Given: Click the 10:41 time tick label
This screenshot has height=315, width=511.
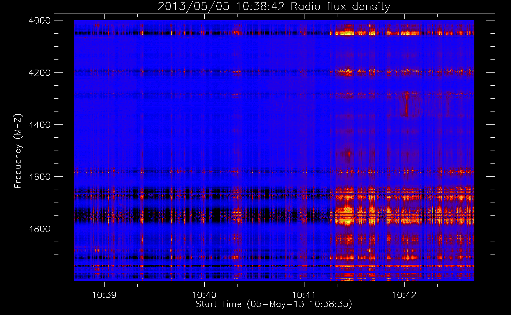Looking at the screenshot, I should (x=304, y=295).
